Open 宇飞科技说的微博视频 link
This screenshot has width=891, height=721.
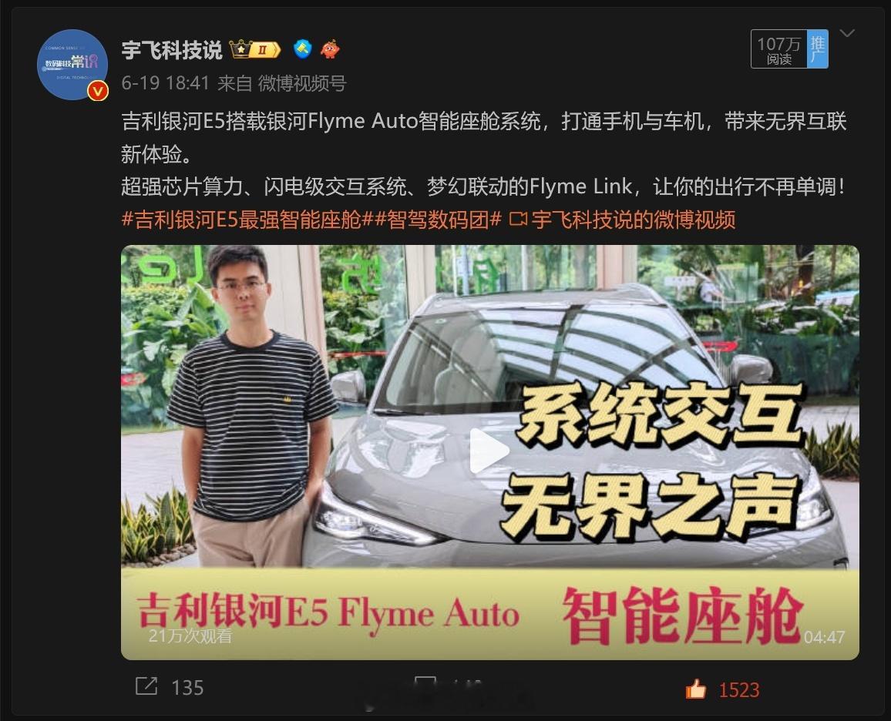634,220
